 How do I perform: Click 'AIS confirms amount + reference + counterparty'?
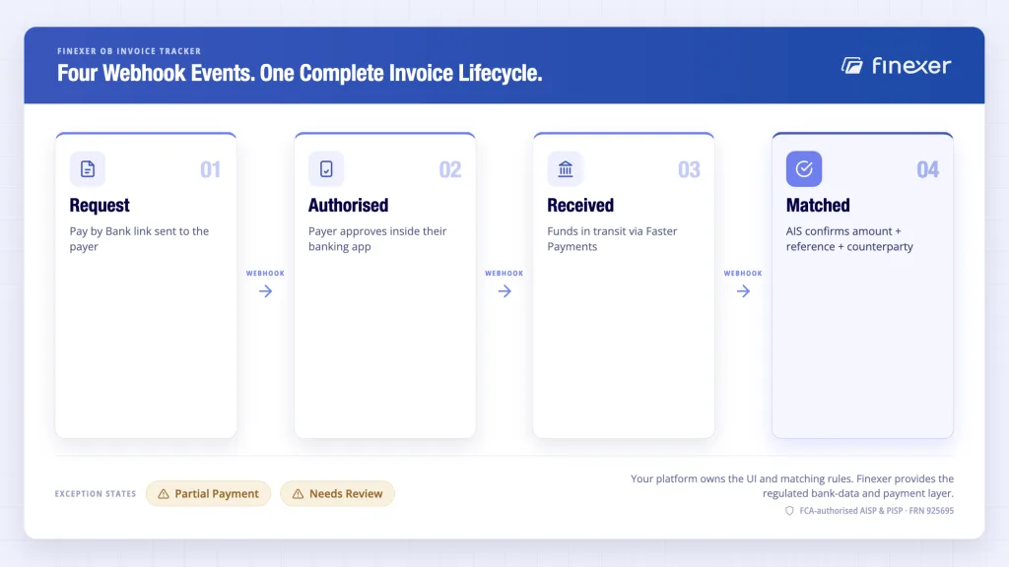pyautogui.click(x=849, y=238)
